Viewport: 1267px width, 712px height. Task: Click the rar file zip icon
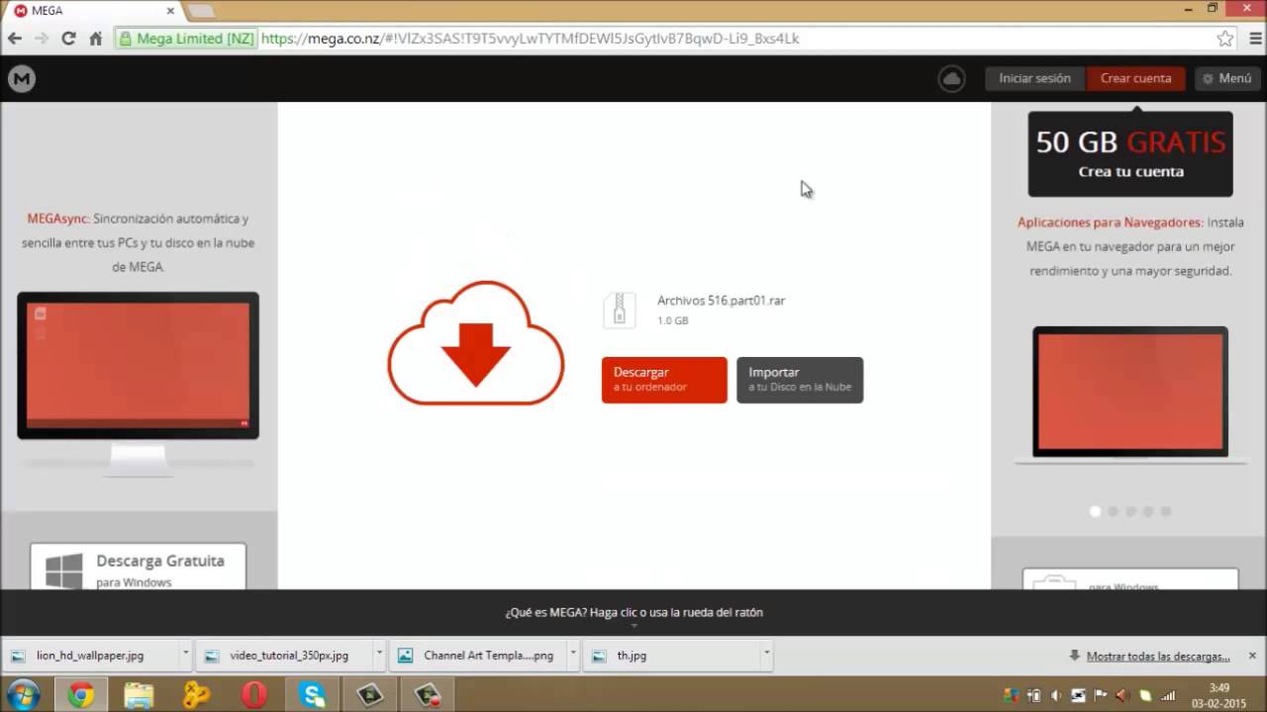(x=620, y=310)
